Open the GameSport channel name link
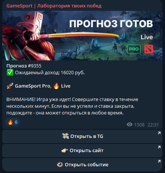This screenshot has width=165, height=173. click(x=54, y=6)
